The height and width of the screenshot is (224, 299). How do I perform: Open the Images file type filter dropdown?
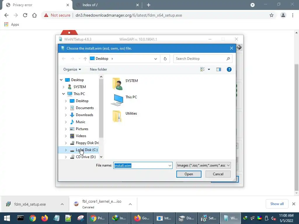pos(203,165)
